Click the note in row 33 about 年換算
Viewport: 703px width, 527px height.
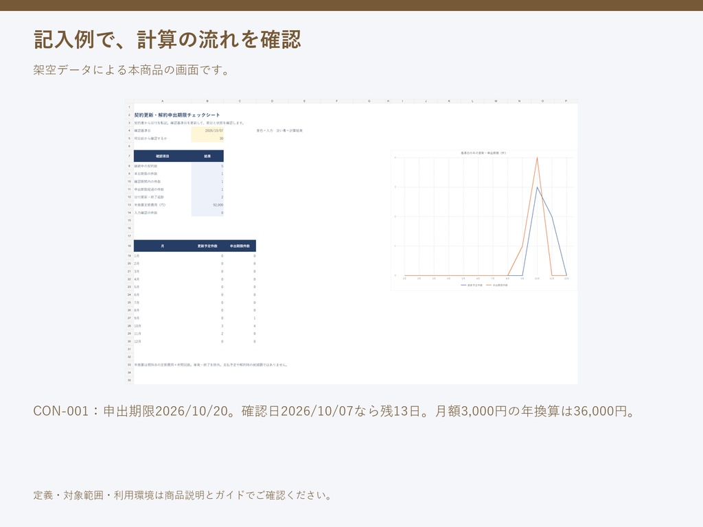point(211,365)
